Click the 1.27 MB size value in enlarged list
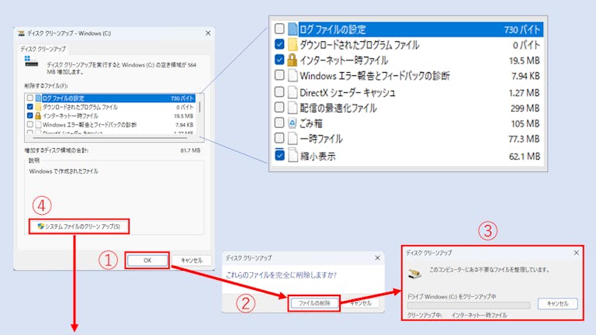Screen dimensions: 596x335 tap(524, 93)
